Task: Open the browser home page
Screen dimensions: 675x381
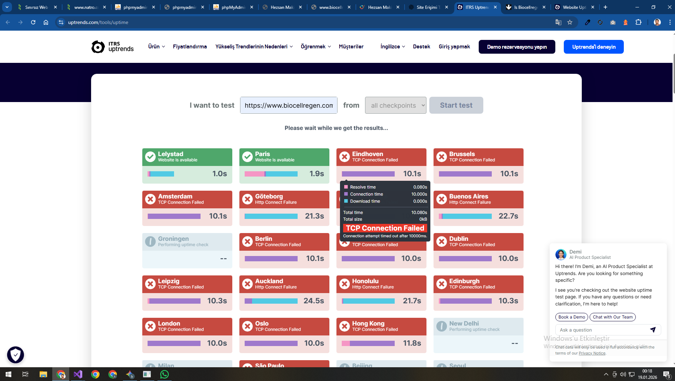Action: (46, 22)
